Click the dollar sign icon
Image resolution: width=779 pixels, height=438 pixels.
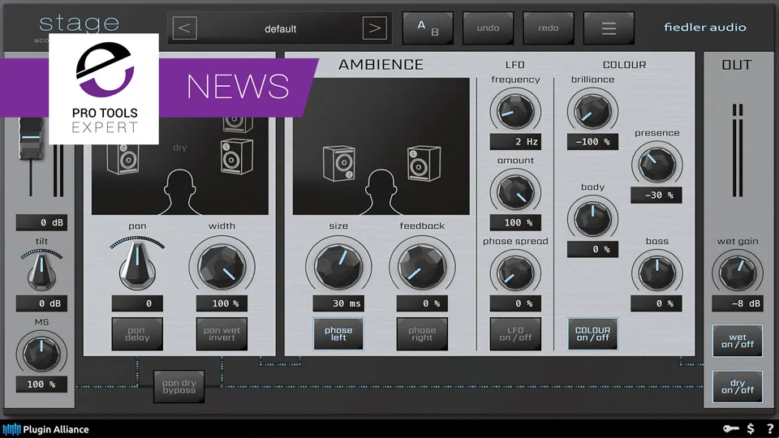[751, 428]
